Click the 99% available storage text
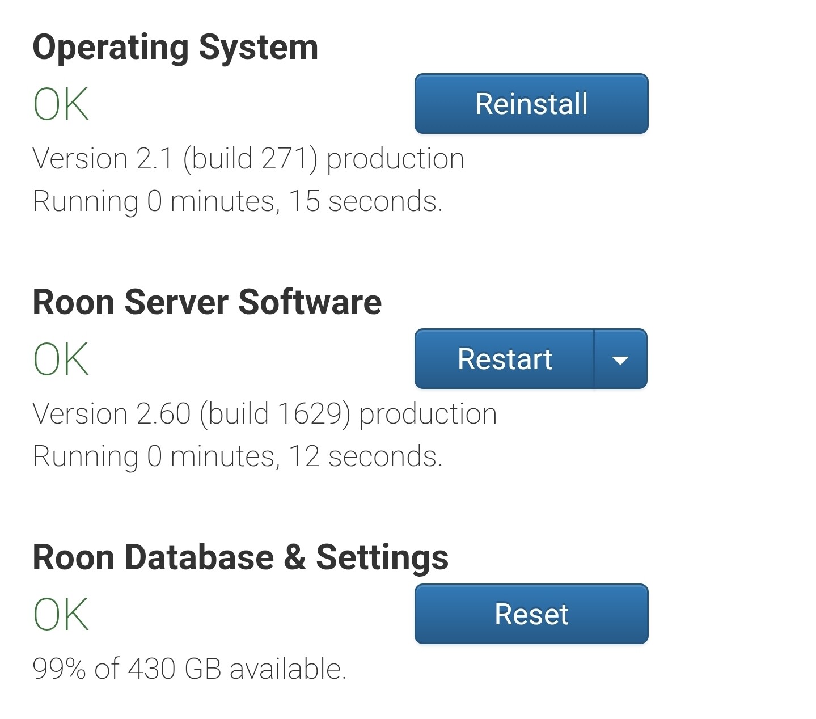This screenshot has width=816, height=719. 60,669
